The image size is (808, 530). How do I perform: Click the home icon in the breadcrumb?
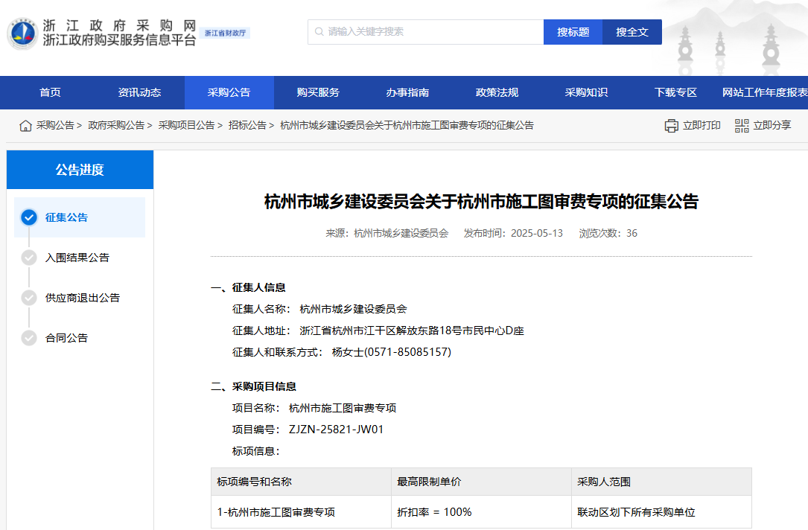(25, 126)
